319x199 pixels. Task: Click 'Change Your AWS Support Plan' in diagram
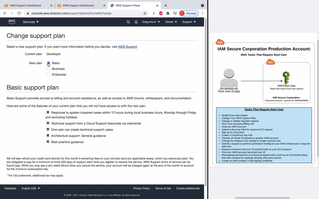239,118
